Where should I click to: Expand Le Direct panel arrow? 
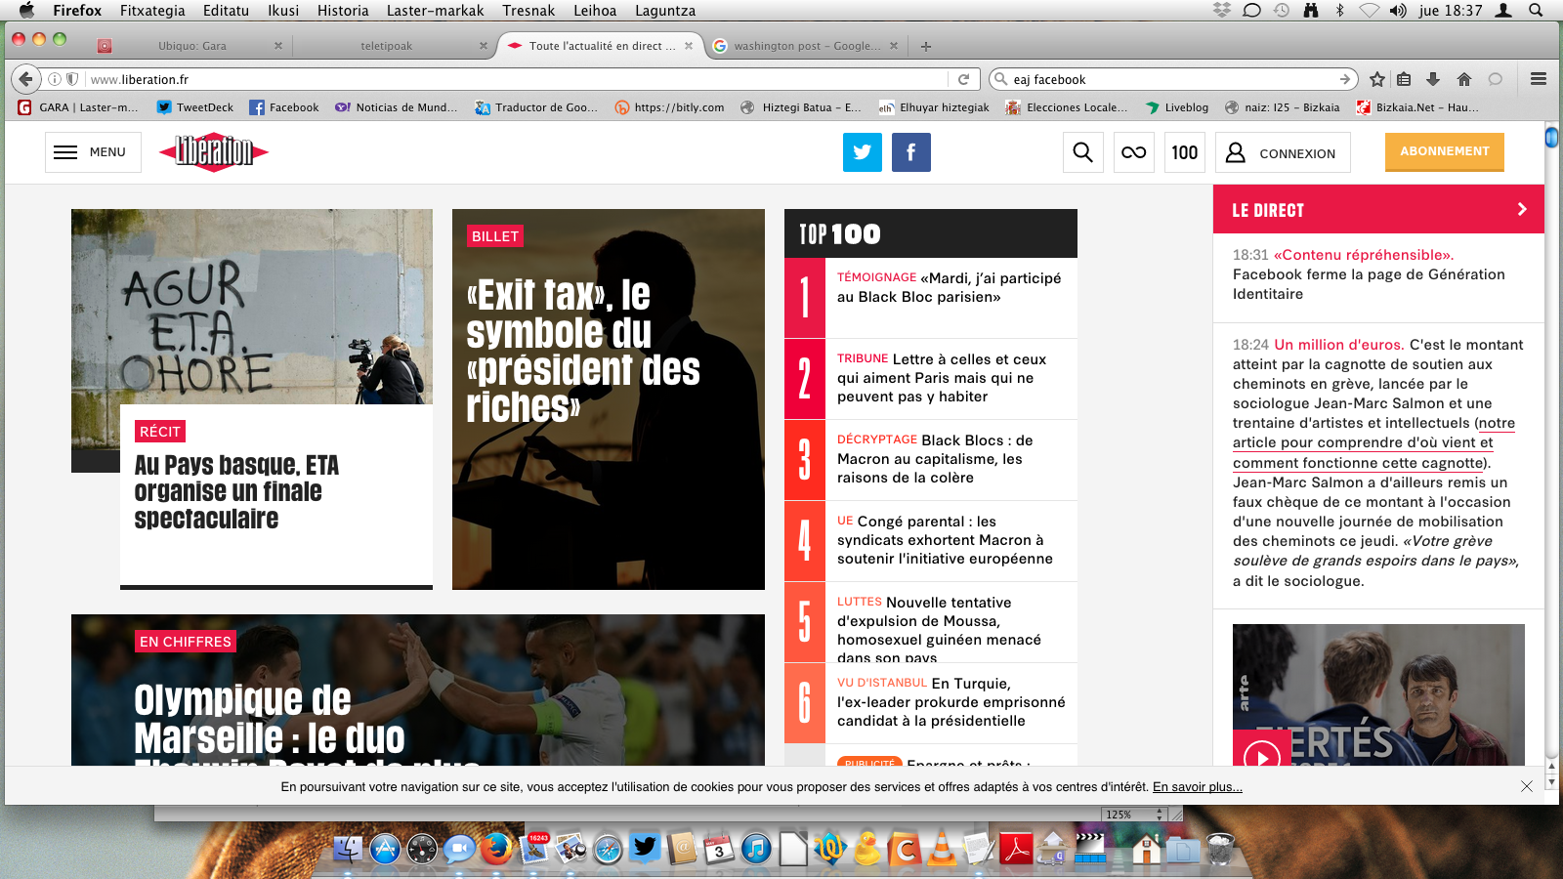pyautogui.click(x=1521, y=209)
